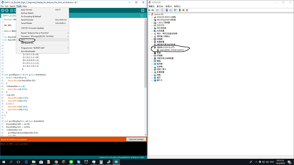Click the Help icon in Device Manager toolbar

click(167, 10)
